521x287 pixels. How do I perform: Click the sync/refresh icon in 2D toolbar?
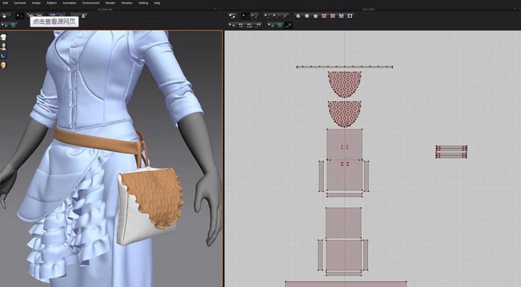232,16
